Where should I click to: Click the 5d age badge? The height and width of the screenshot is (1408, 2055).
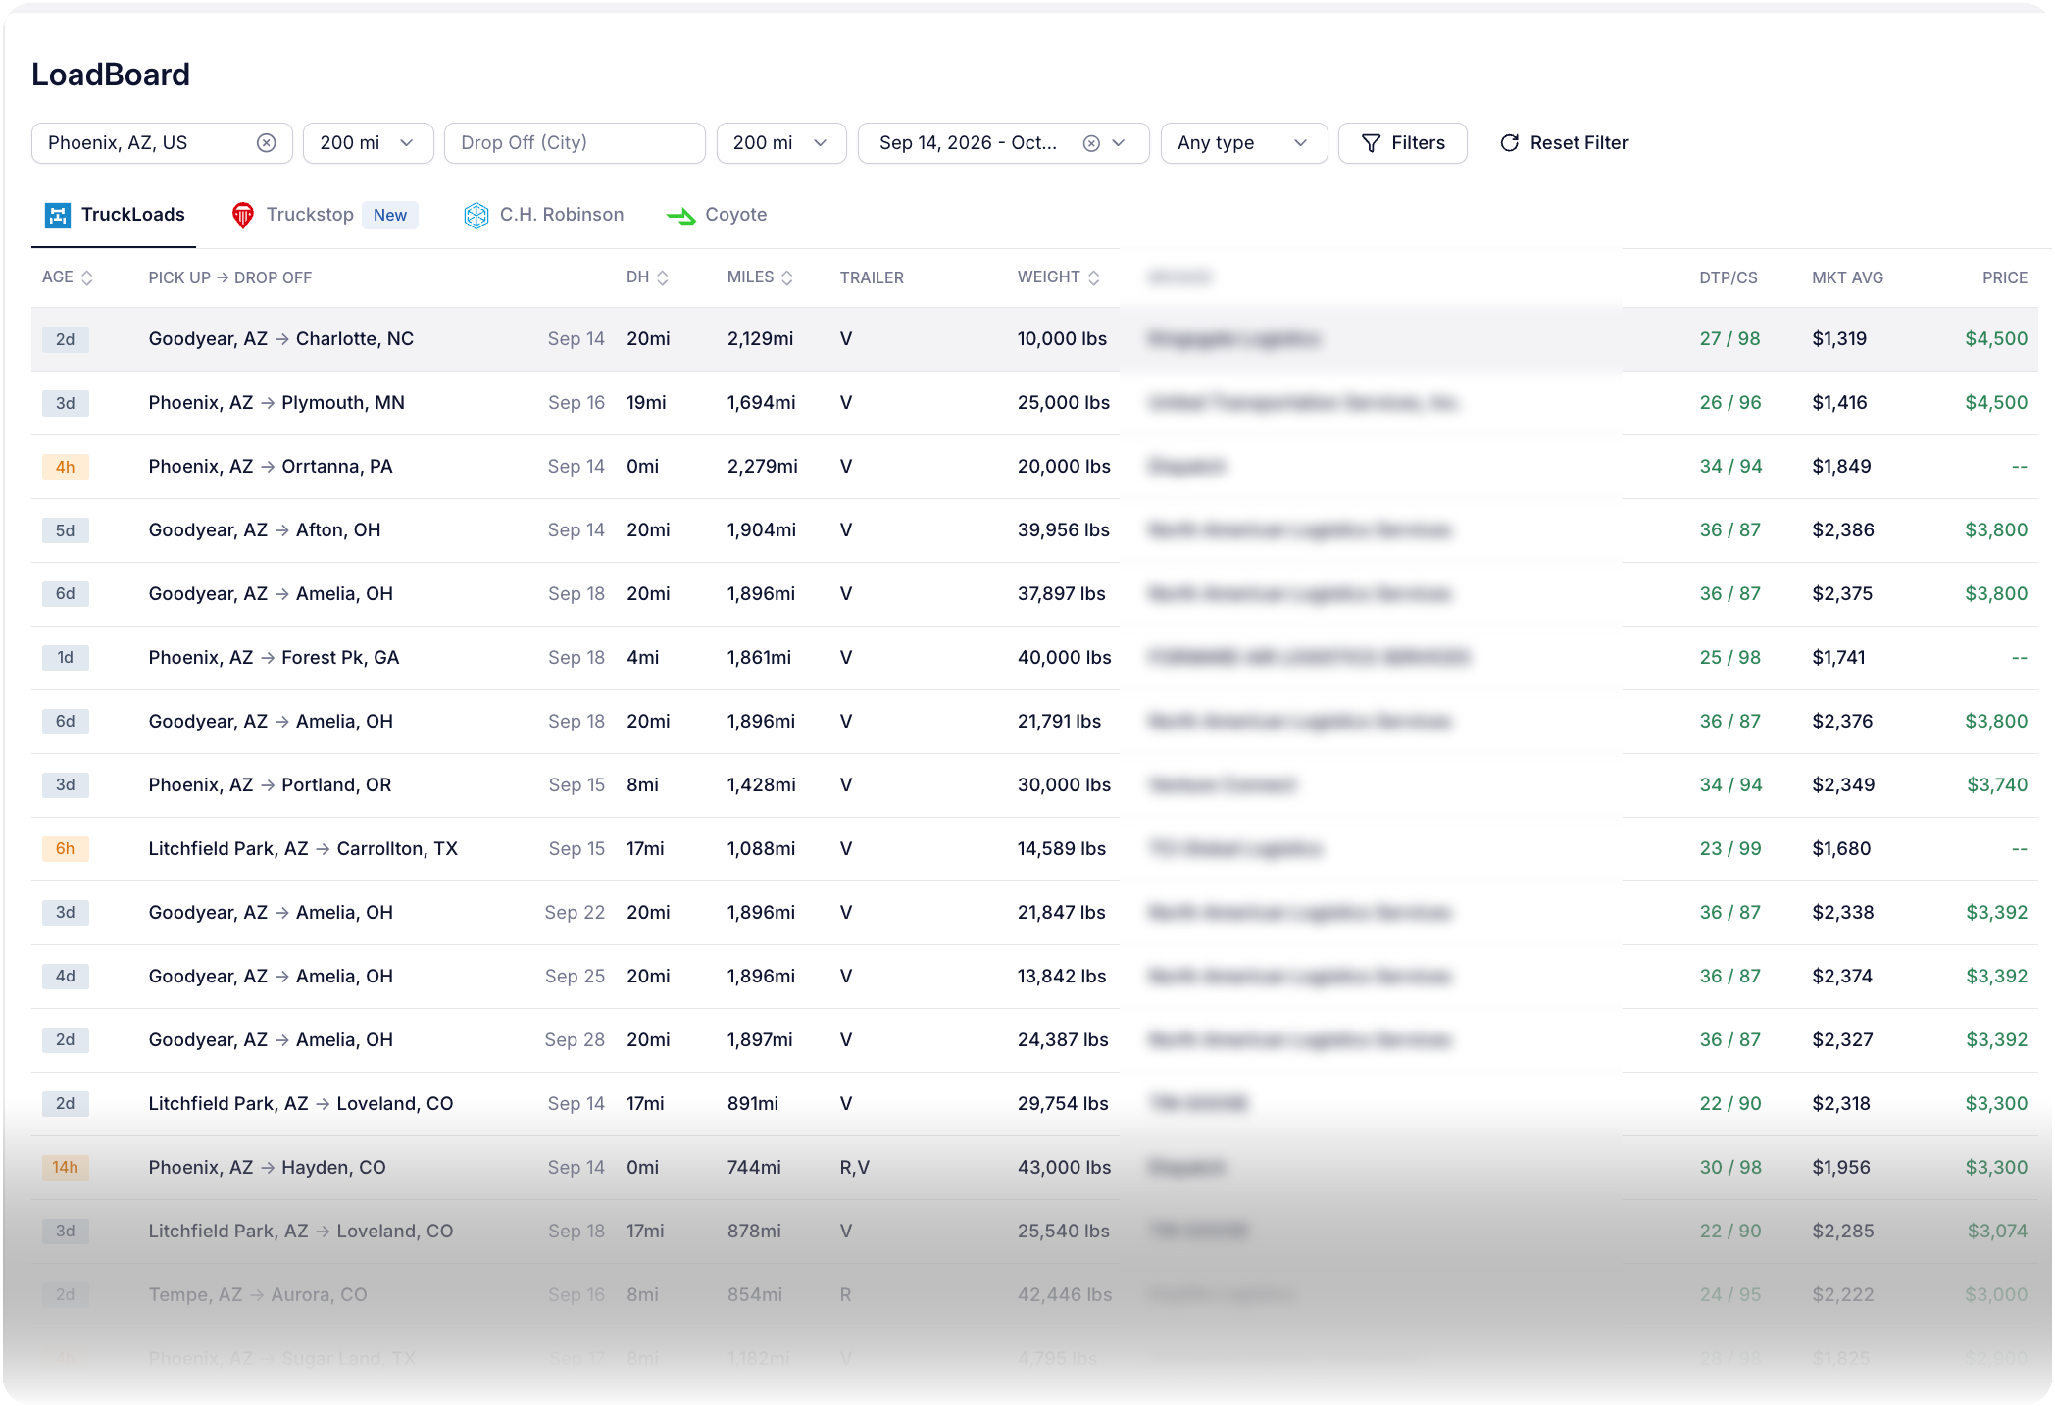(x=65, y=530)
